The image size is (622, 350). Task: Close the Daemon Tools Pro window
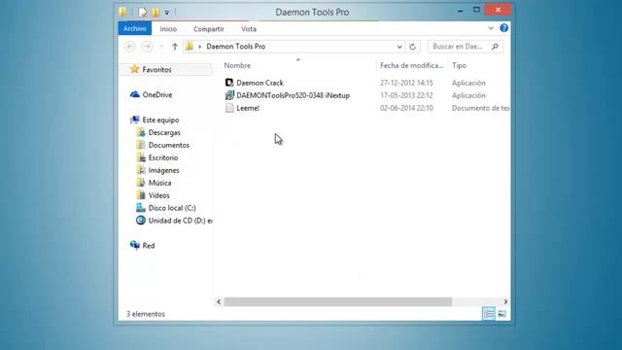498,10
